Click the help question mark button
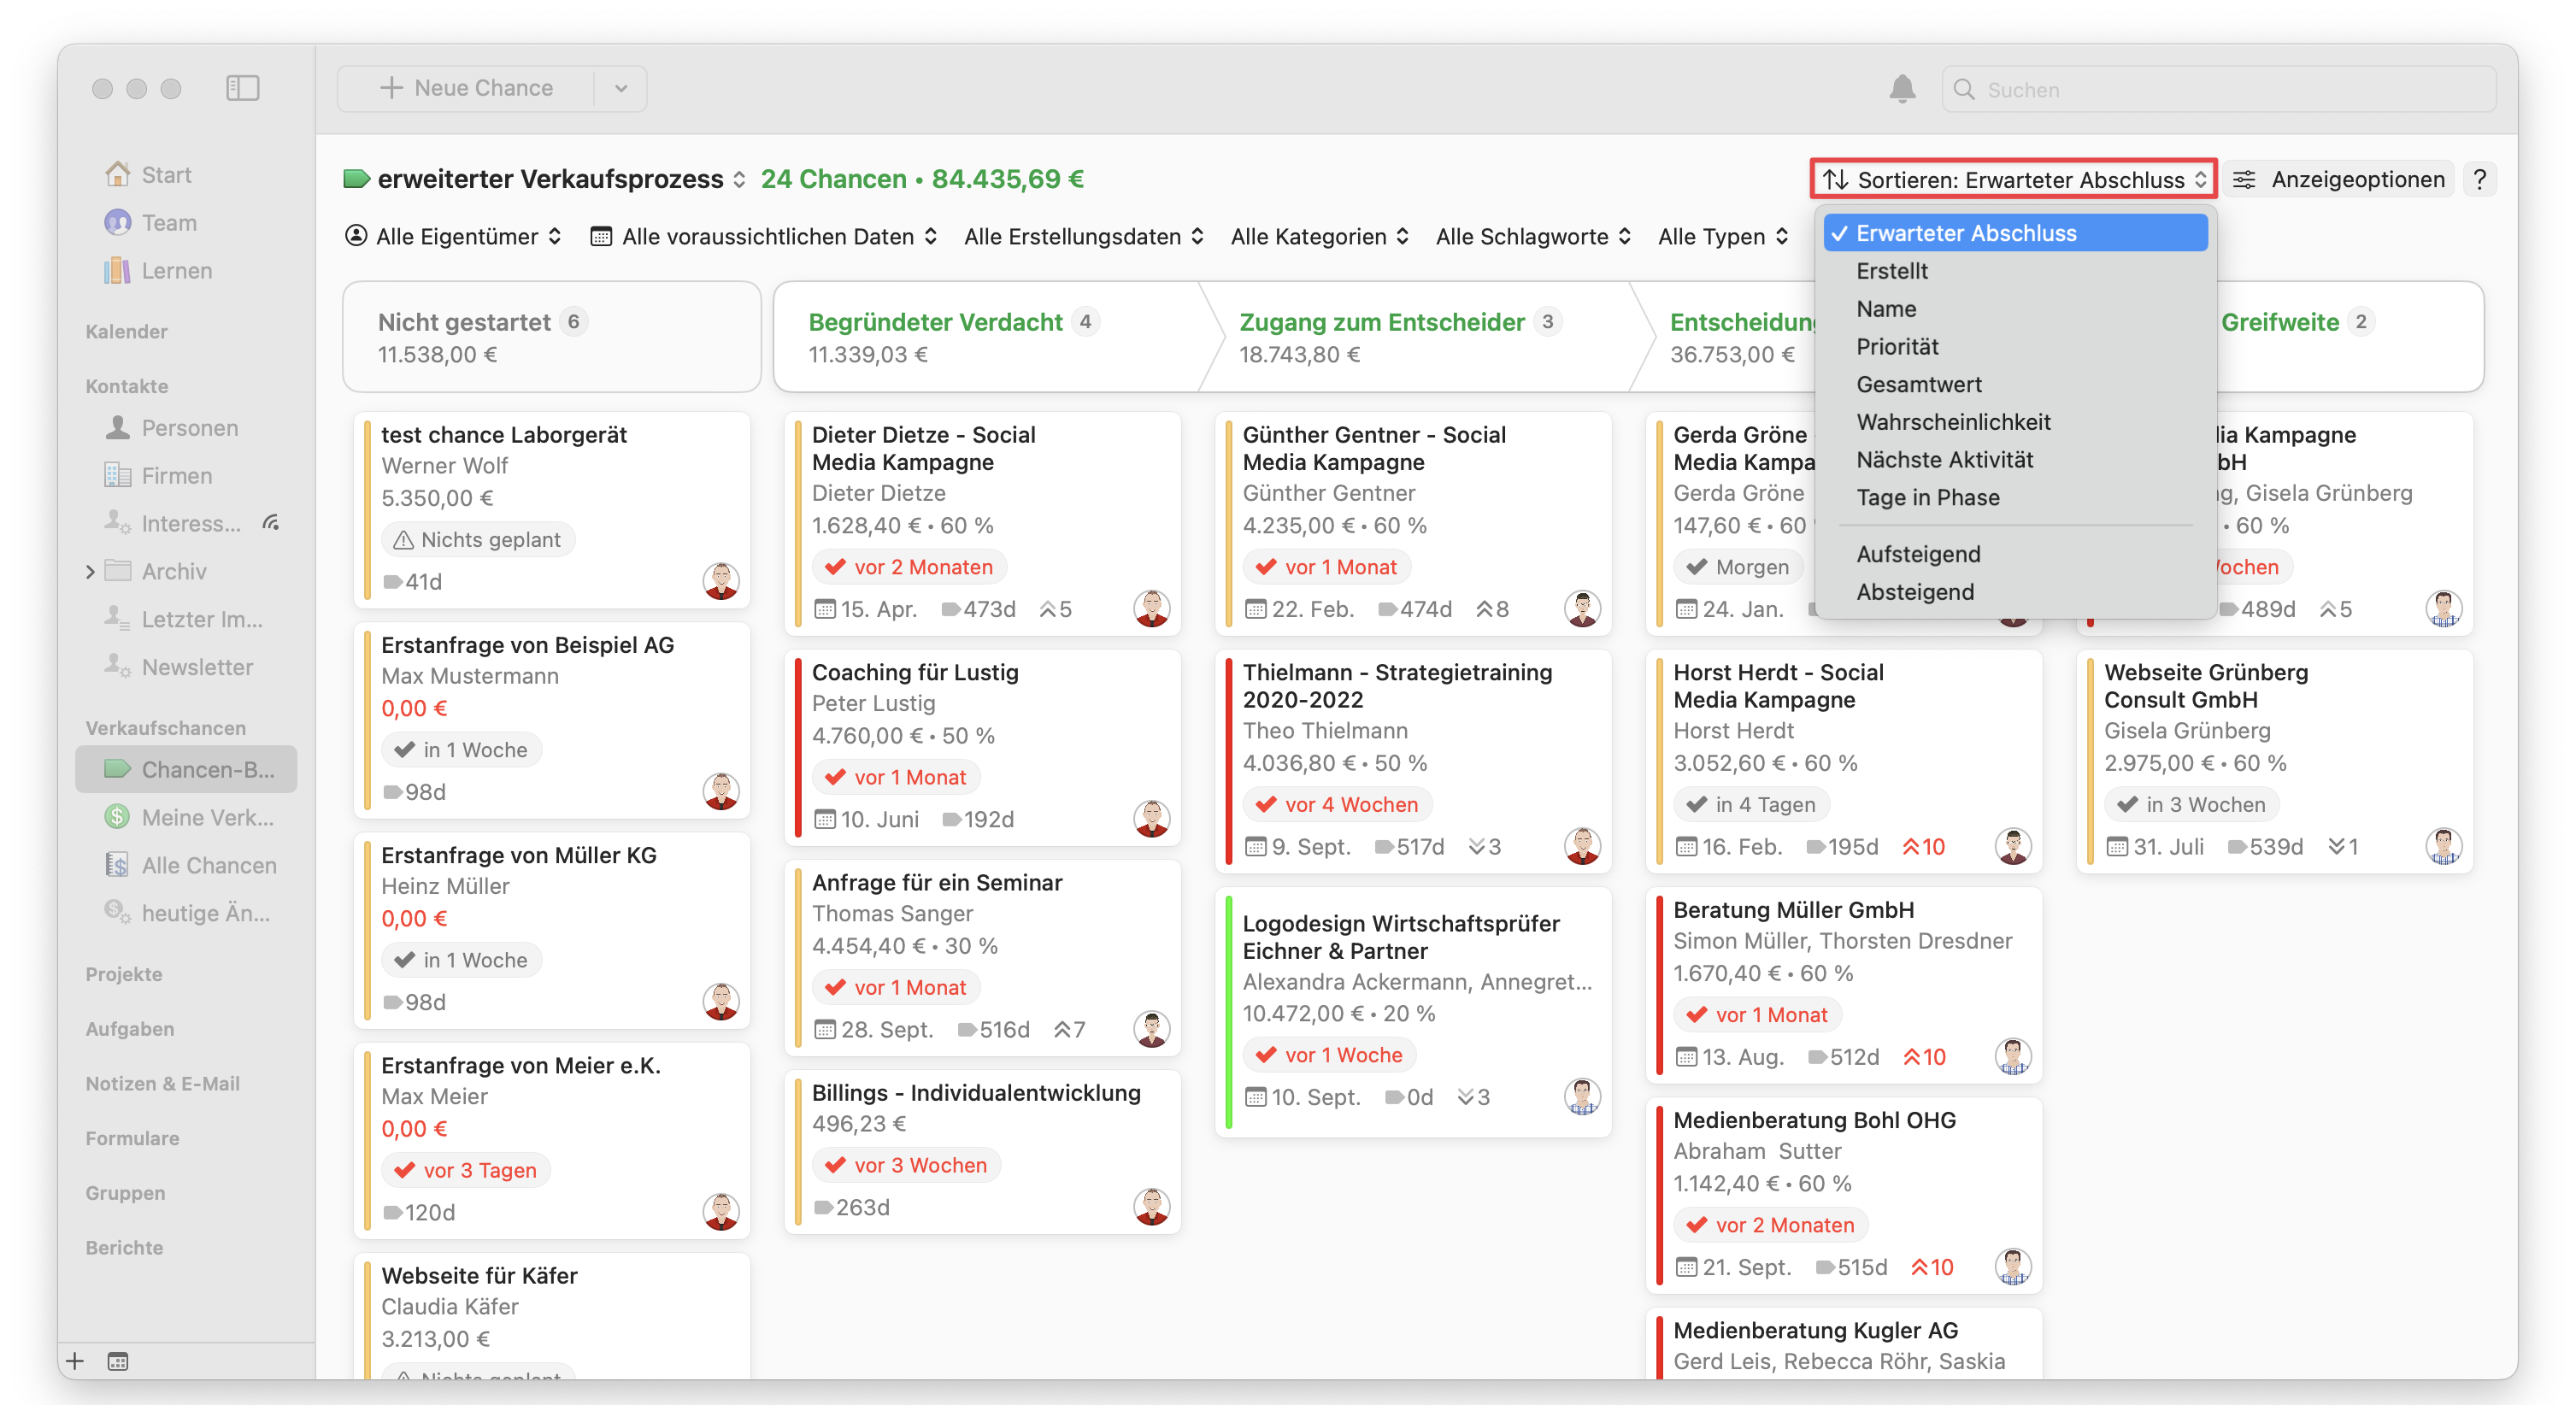This screenshot has width=2576, height=1405. tap(2479, 179)
